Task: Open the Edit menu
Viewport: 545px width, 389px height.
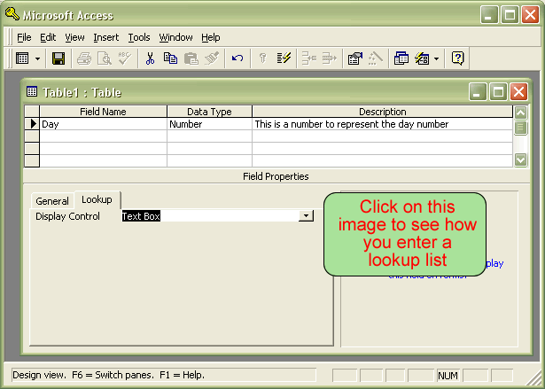Action: 48,37
